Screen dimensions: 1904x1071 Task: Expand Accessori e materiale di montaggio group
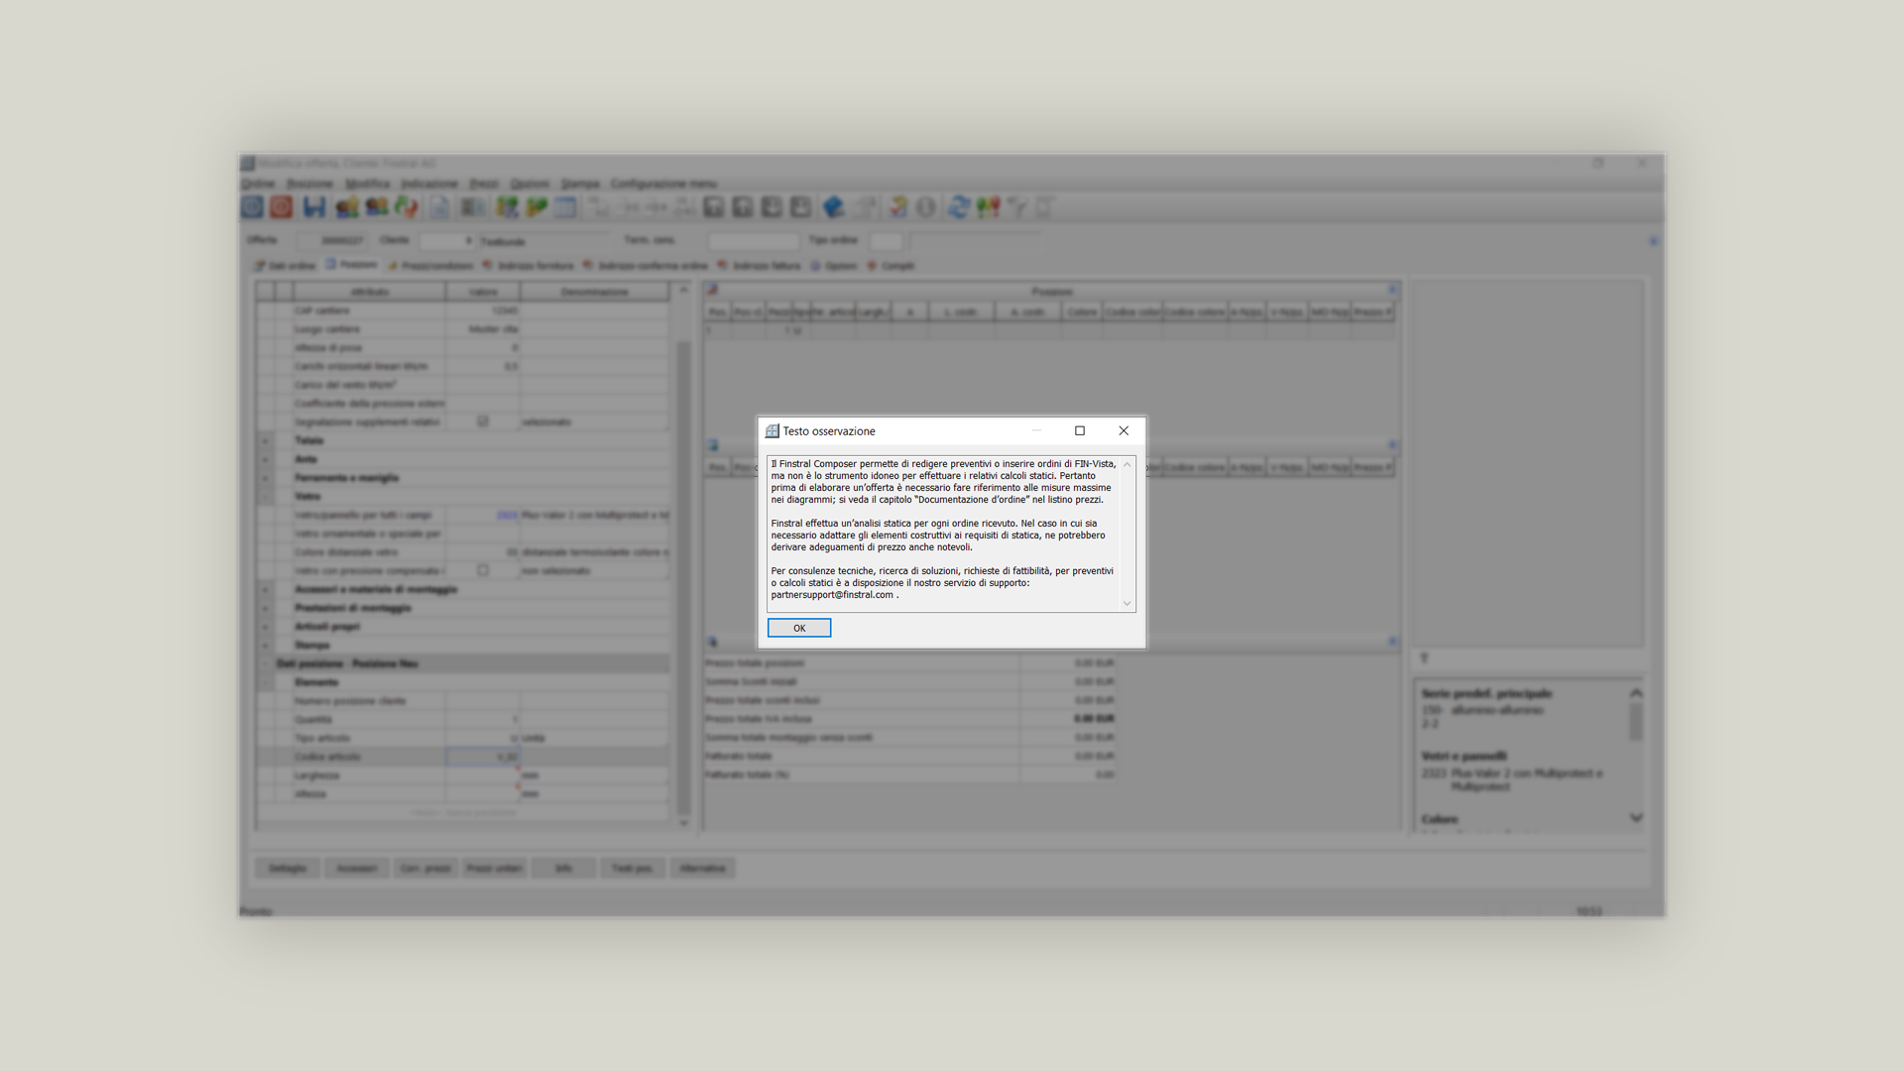pos(265,589)
